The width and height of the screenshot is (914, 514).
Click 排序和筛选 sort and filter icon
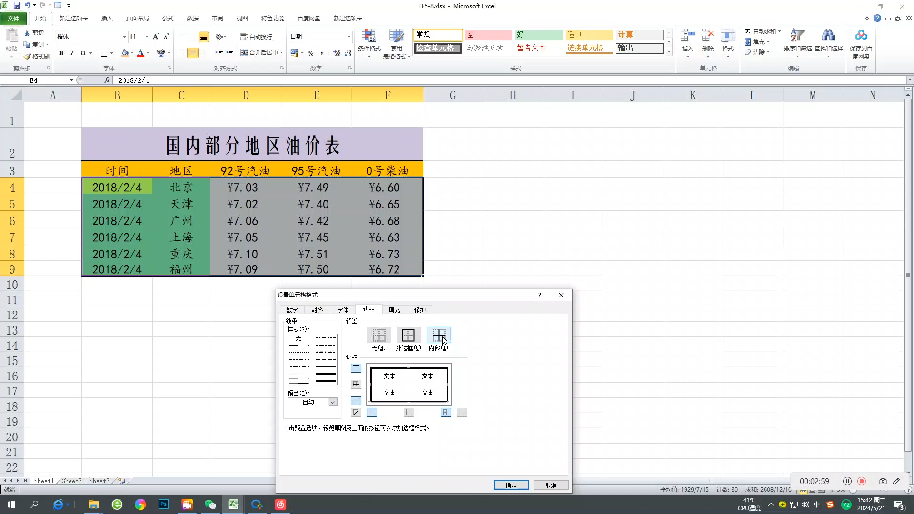click(797, 36)
